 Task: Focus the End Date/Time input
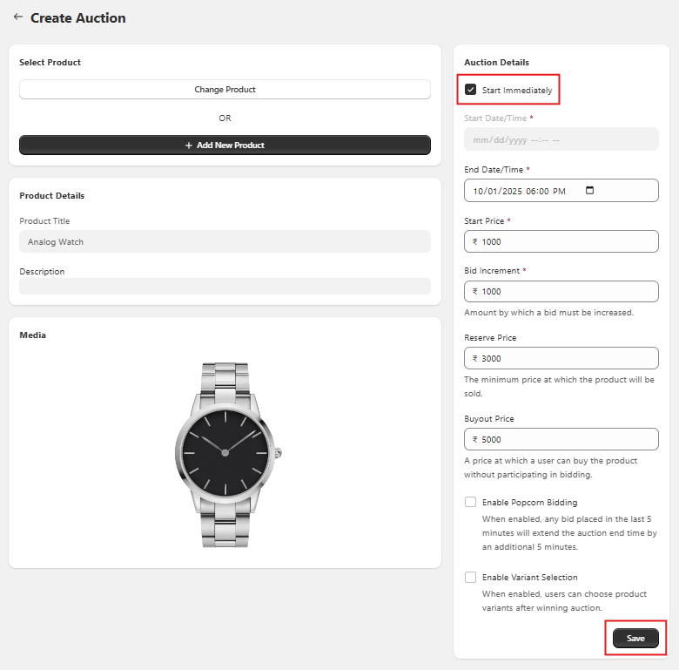pos(522,191)
